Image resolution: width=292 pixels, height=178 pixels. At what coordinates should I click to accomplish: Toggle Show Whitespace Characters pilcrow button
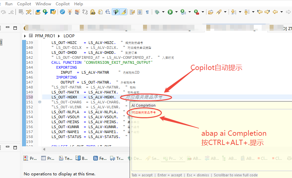pos(147,12)
